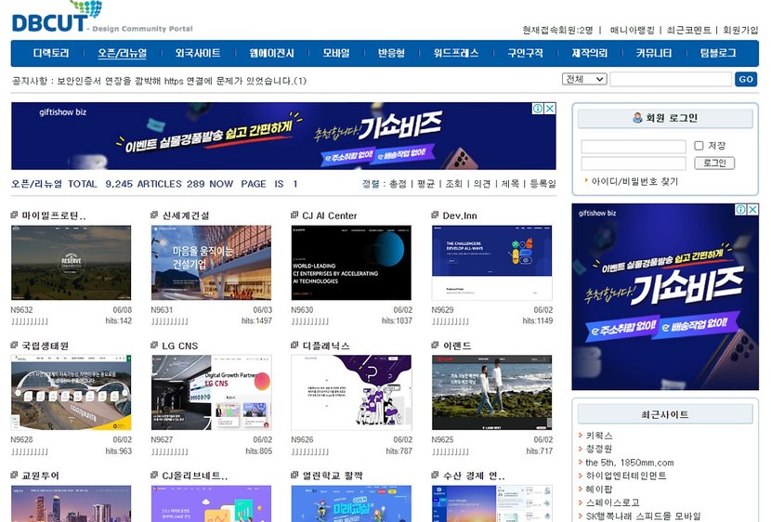
Task: Click the search text field beside GO
Action: 670,80
